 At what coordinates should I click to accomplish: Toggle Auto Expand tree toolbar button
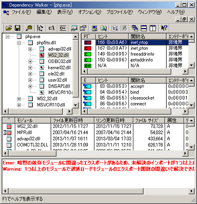click(40, 28)
